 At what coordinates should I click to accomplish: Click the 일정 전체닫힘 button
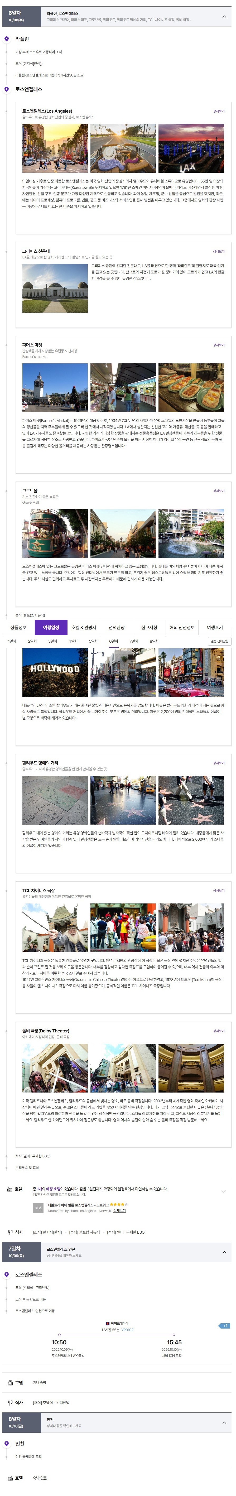click(x=220, y=641)
